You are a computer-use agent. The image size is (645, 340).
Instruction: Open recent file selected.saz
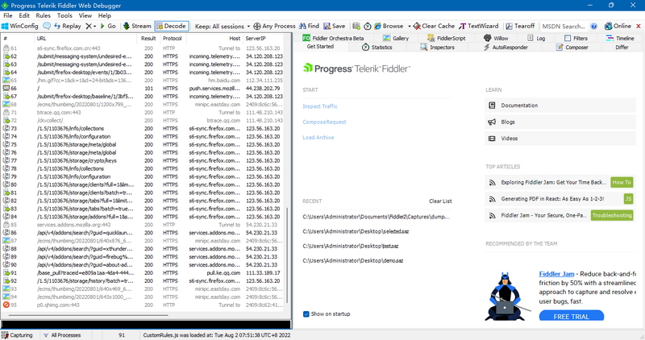click(356, 231)
